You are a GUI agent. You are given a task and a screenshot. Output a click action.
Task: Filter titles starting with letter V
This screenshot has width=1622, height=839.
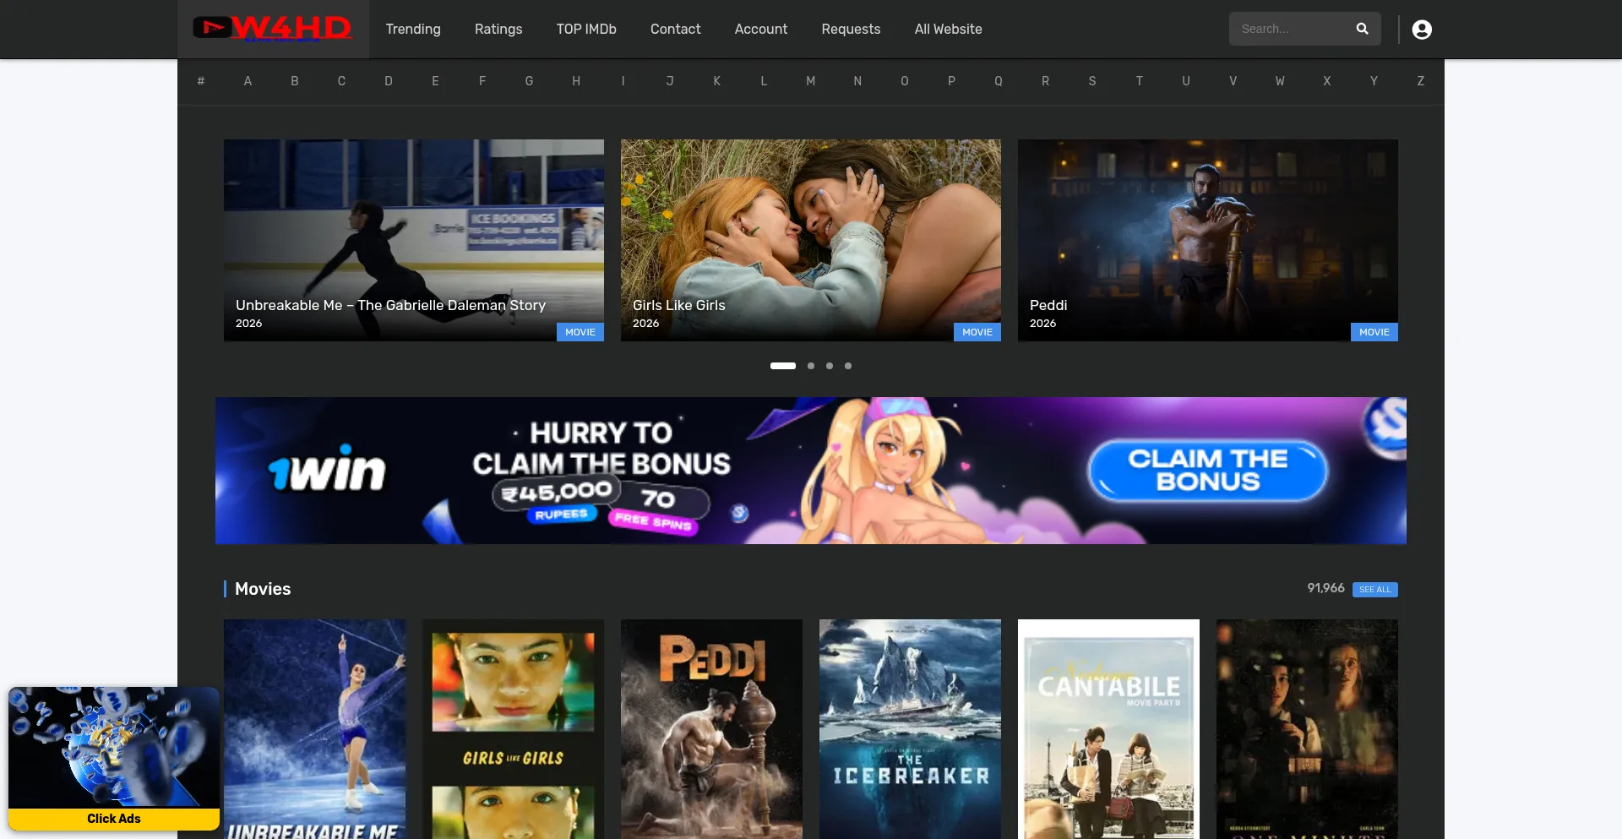(1233, 81)
